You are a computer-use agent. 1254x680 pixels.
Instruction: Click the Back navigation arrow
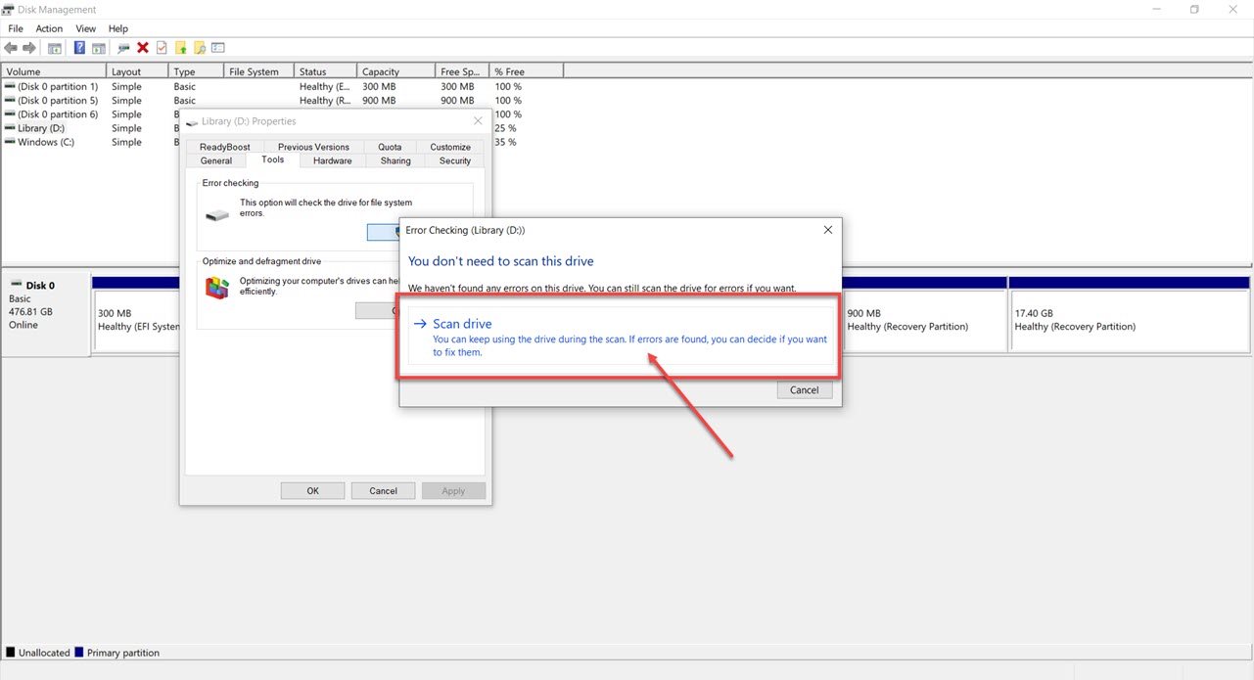(x=10, y=47)
